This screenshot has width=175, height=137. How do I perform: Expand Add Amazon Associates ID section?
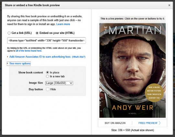40,57
